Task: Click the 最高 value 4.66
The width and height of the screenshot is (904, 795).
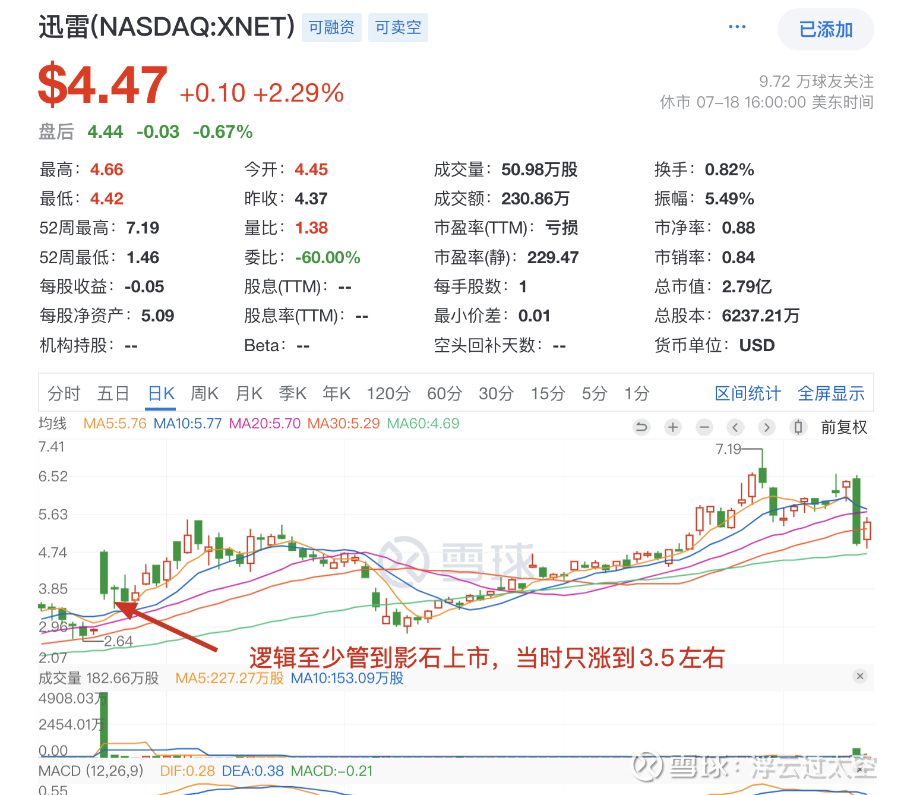Action: pyautogui.click(x=107, y=169)
